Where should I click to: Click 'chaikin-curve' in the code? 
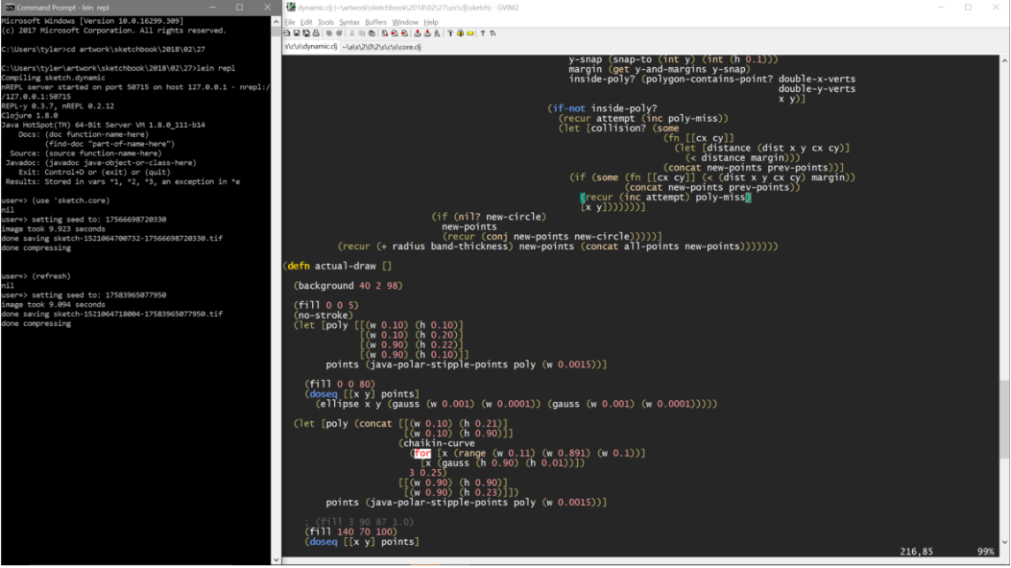(x=438, y=443)
